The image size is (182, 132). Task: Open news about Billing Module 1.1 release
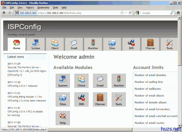click(27, 99)
